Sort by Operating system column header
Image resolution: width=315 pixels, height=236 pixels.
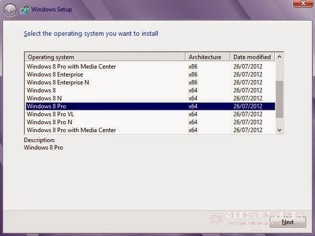[x=105, y=57]
